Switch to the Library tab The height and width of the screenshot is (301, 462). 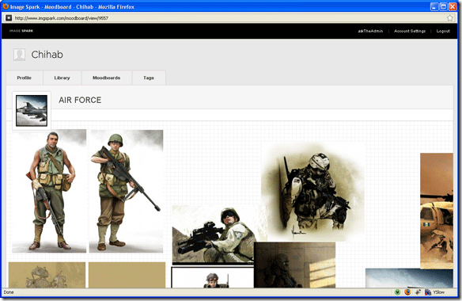pyautogui.click(x=62, y=78)
